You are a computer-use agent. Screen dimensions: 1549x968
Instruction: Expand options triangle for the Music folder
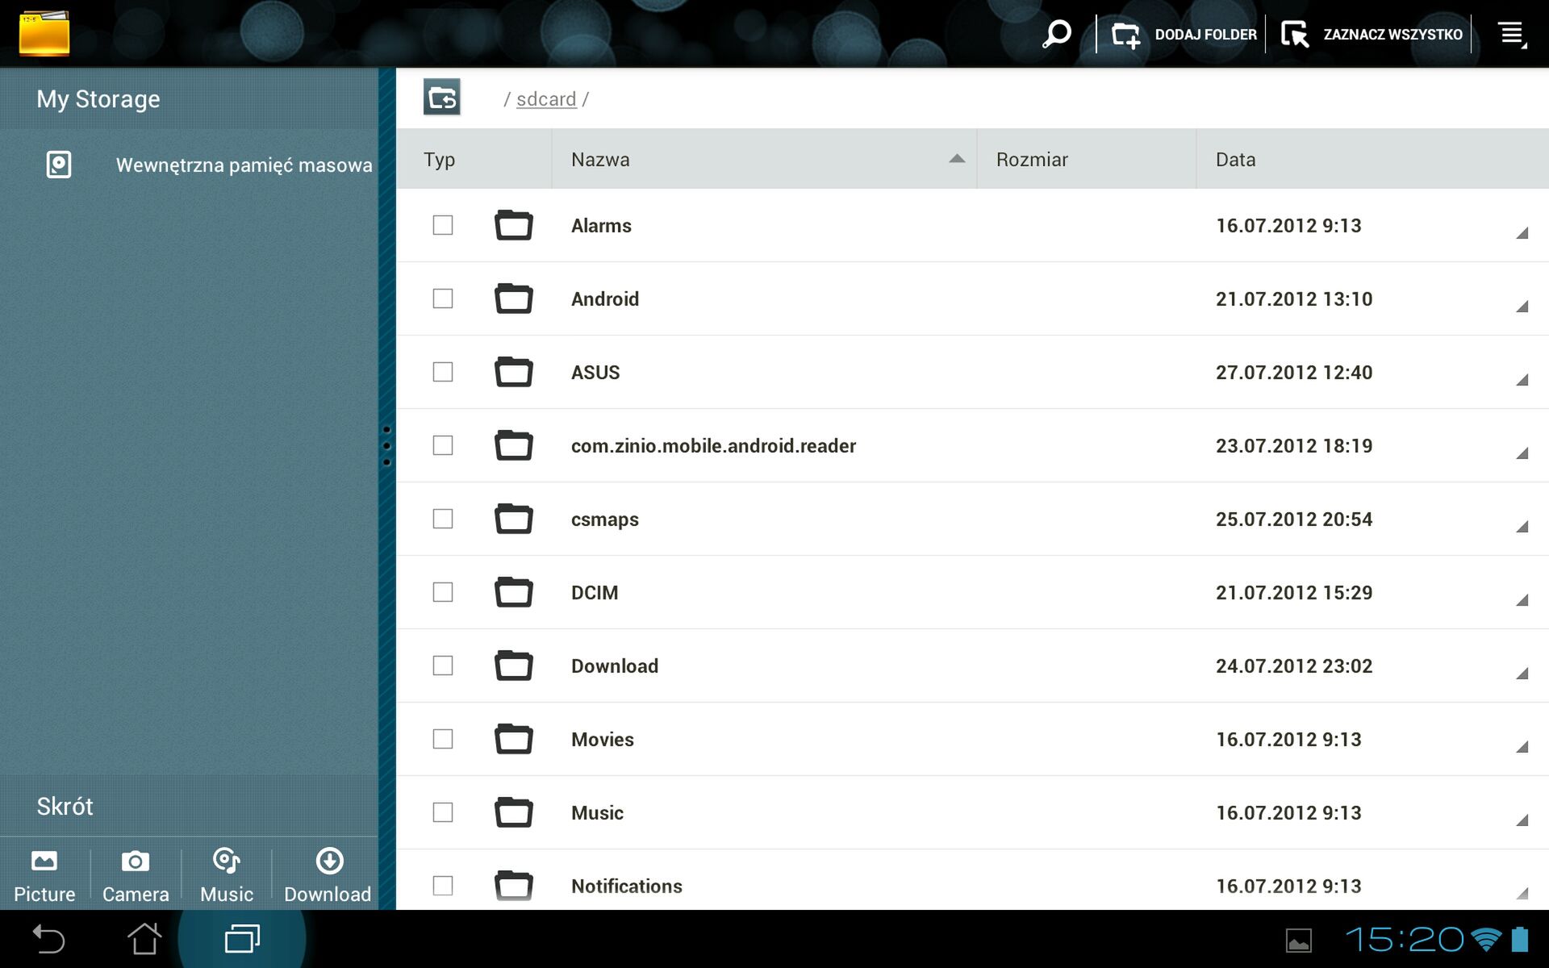[1522, 820]
